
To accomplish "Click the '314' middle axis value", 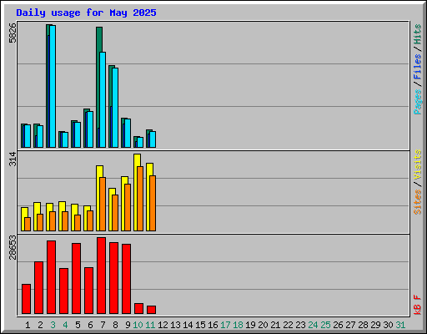I will (x=13, y=159).
